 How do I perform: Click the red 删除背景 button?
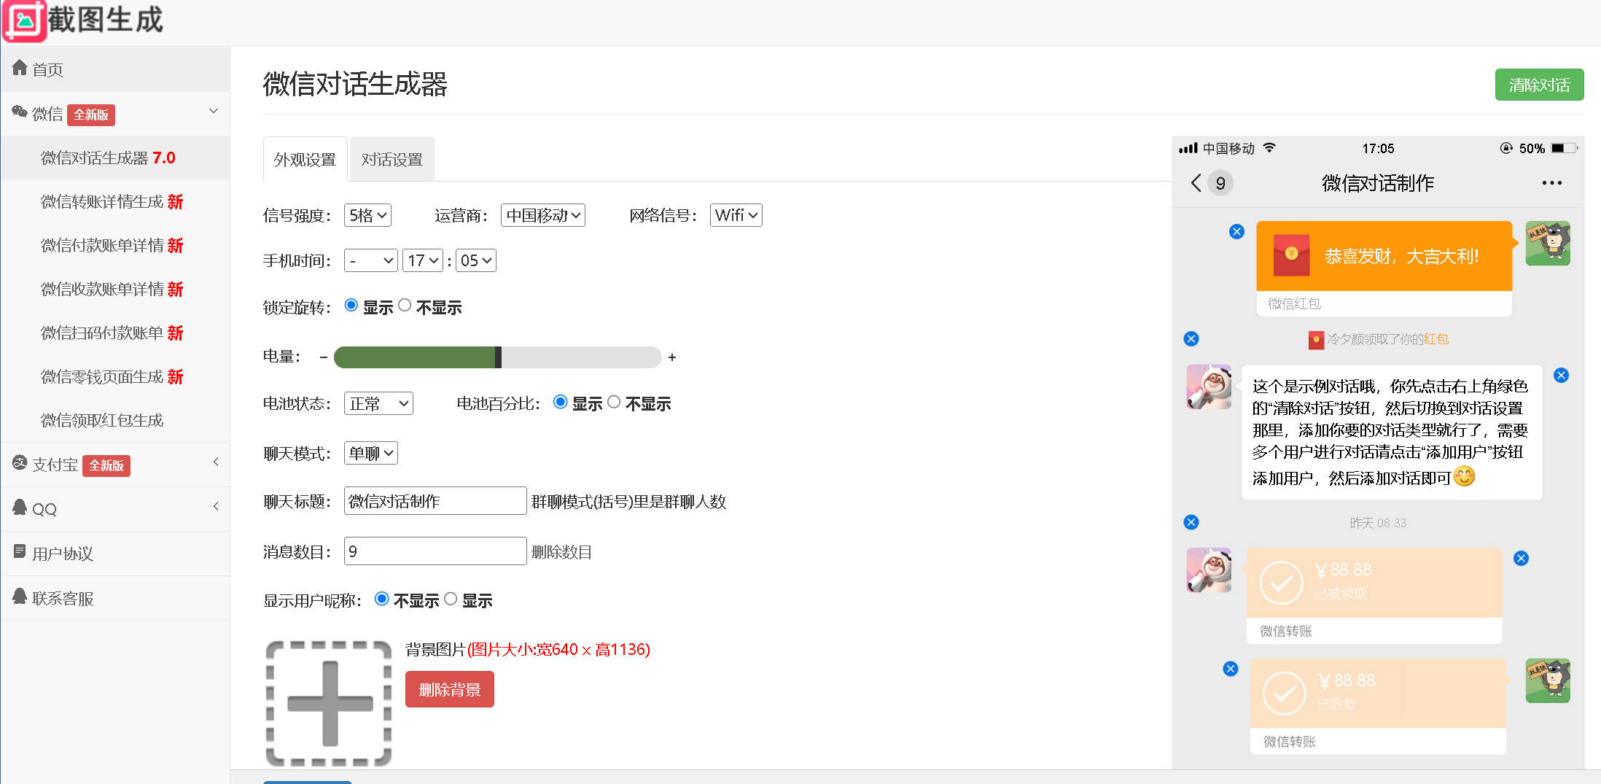coord(449,689)
